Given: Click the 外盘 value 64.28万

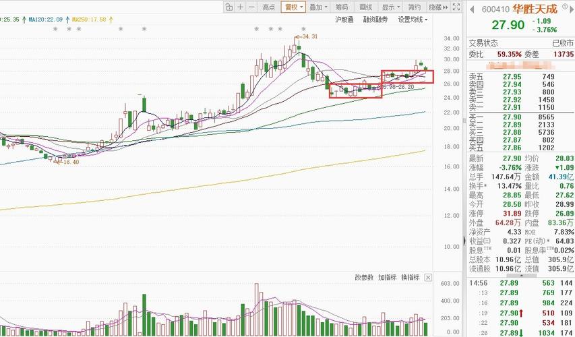Looking at the screenshot, I should (508, 222).
